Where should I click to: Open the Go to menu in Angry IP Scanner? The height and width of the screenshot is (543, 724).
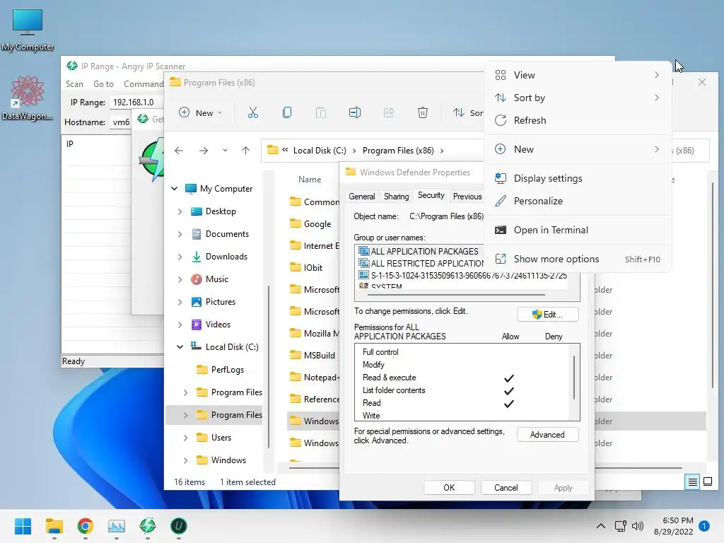[x=103, y=84]
